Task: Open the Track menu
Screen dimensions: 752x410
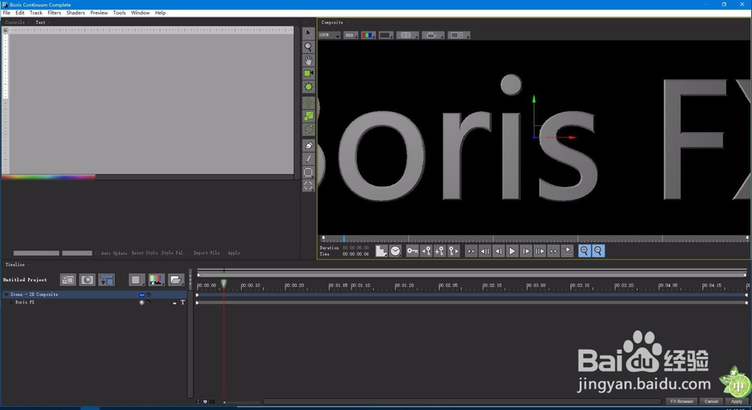Action: pyautogui.click(x=36, y=13)
